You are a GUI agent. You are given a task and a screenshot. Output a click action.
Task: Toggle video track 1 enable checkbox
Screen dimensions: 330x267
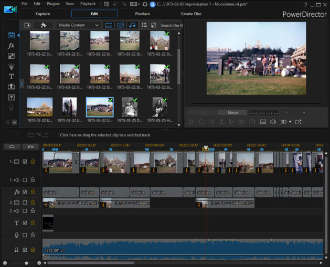click(x=25, y=162)
